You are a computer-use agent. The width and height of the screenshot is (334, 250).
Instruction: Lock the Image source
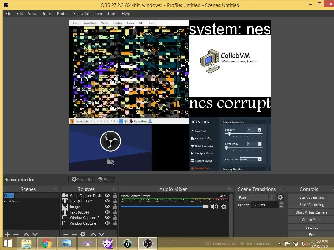click(x=114, y=206)
